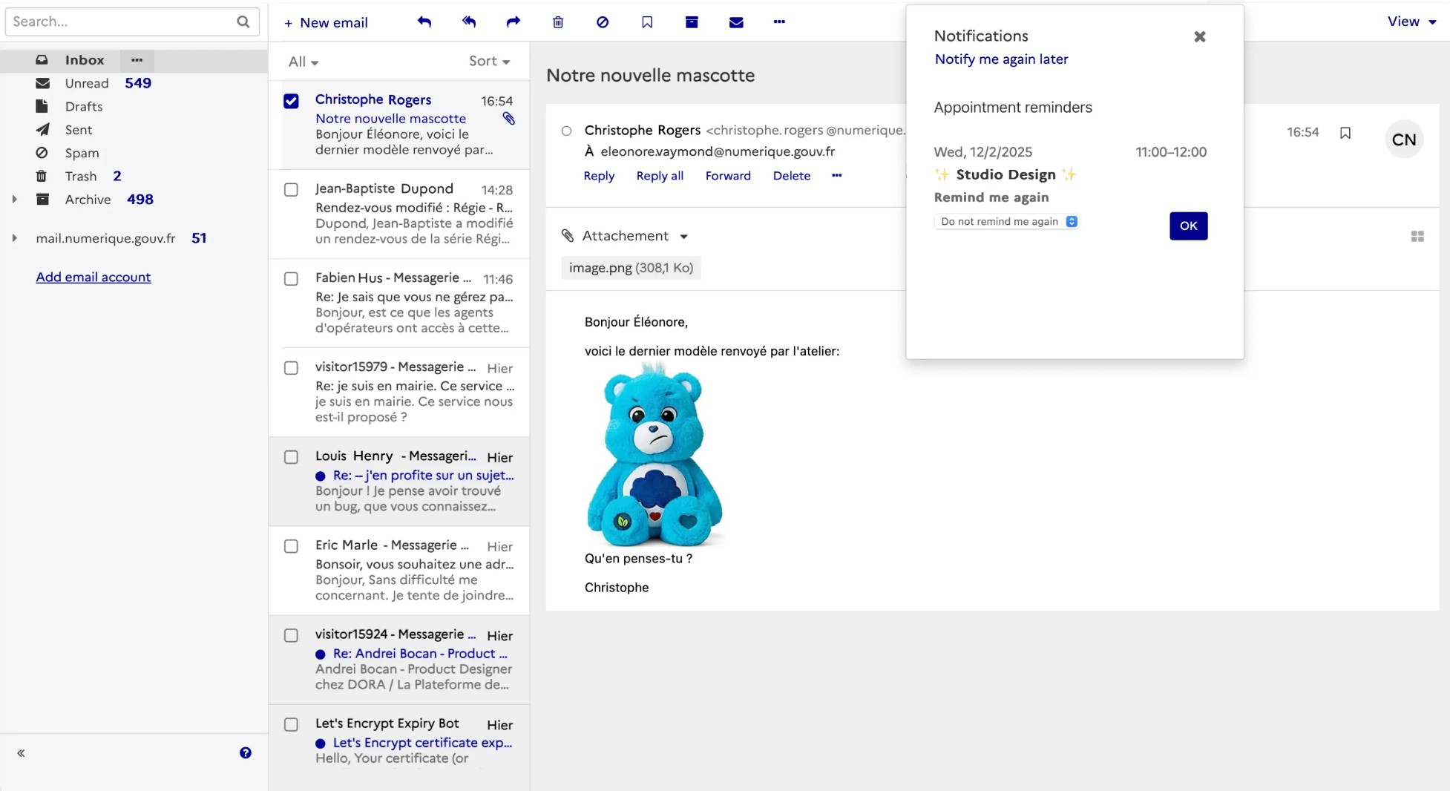1450x791 pixels.
Task: Click the envelope mark-unread toolbar icon
Action: click(x=736, y=22)
